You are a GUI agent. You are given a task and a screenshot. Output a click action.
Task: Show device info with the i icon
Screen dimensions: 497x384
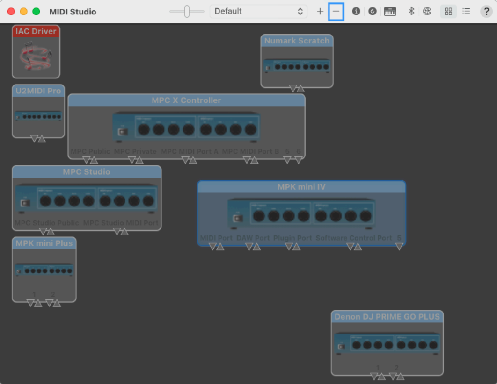coord(356,11)
